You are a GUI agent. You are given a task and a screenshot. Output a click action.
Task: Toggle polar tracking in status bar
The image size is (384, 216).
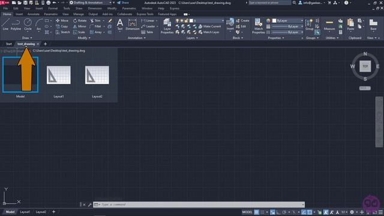284,212
